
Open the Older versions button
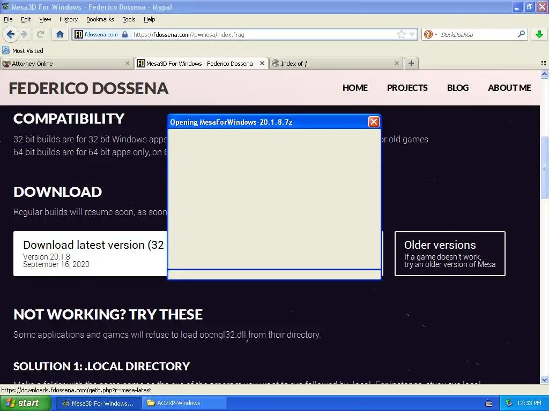pyautogui.click(x=450, y=253)
